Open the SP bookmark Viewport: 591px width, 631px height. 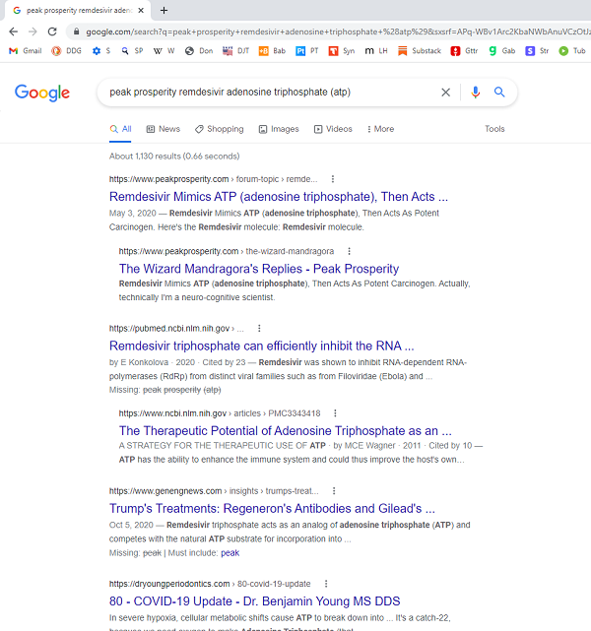(132, 51)
